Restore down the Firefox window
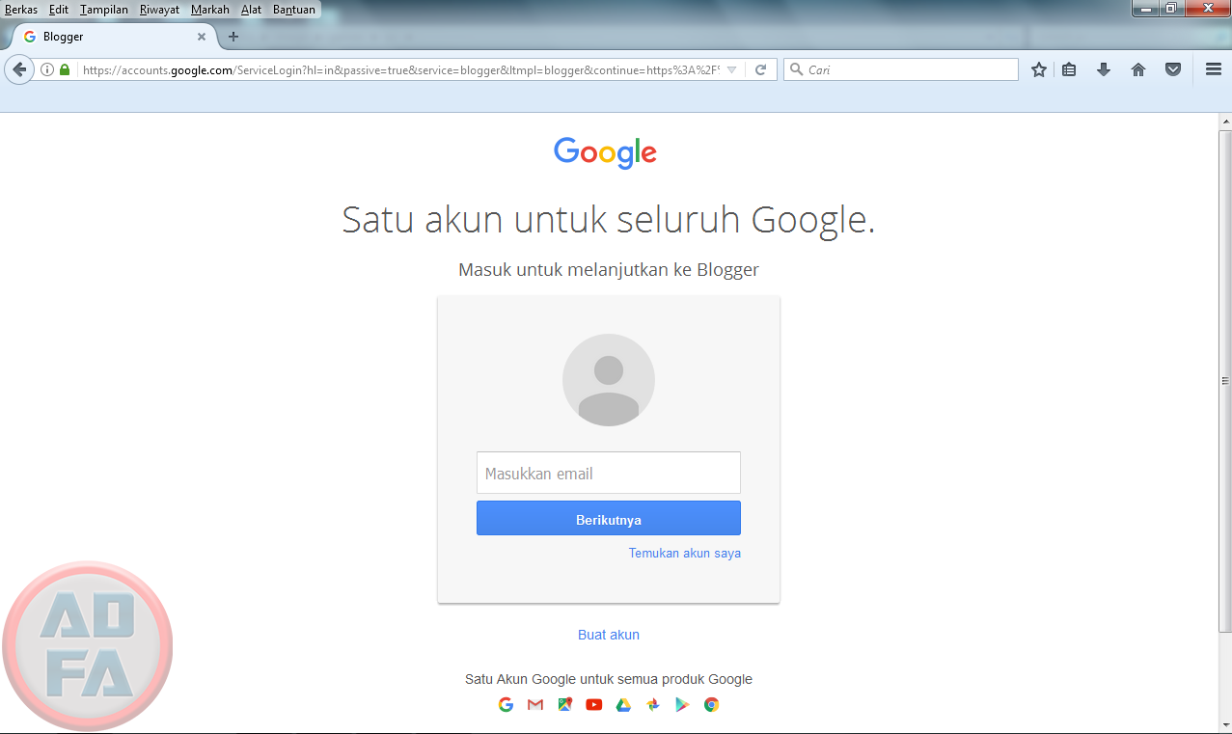The height and width of the screenshot is (734, 1232). (x=1171, y=8)
